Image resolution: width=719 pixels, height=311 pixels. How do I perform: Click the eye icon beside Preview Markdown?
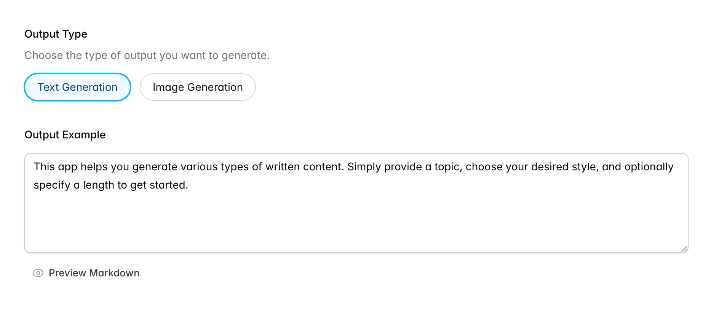[x=38, y=273]
